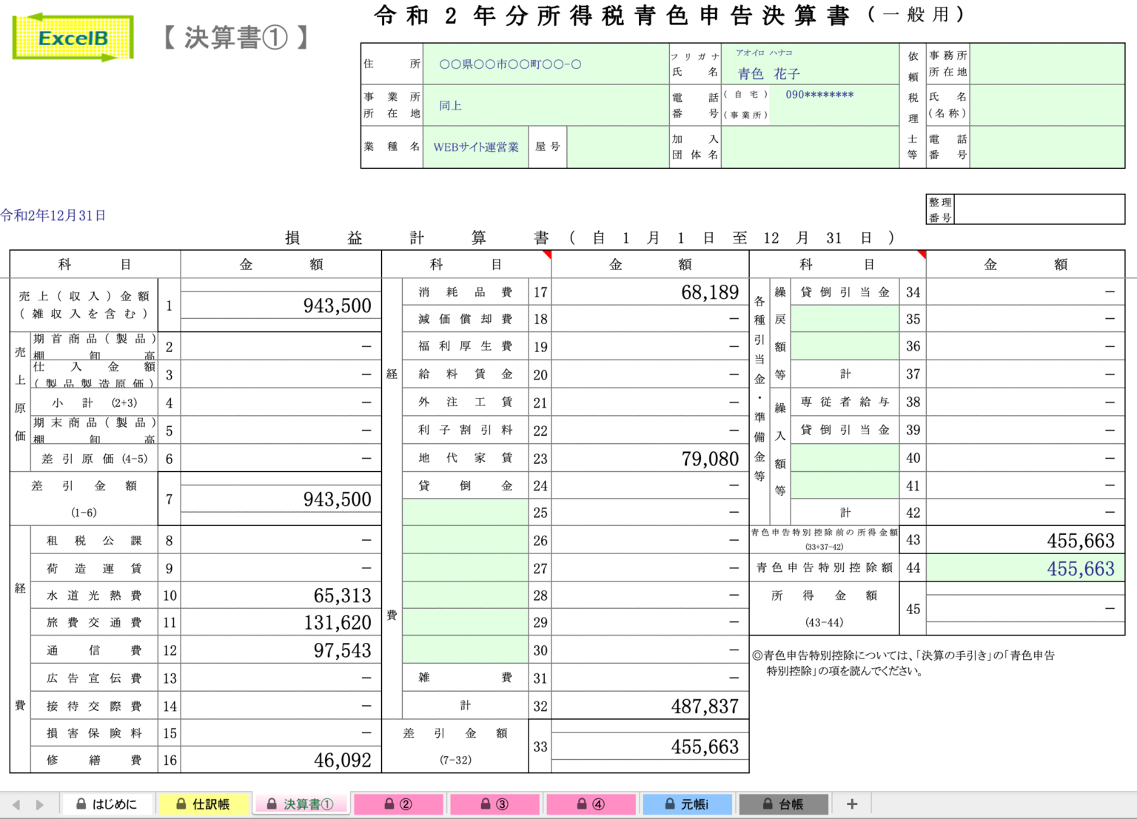The image size is (1137, 819).
Task: Select the 943,500 sales amount cell
Action: (280, 305)
